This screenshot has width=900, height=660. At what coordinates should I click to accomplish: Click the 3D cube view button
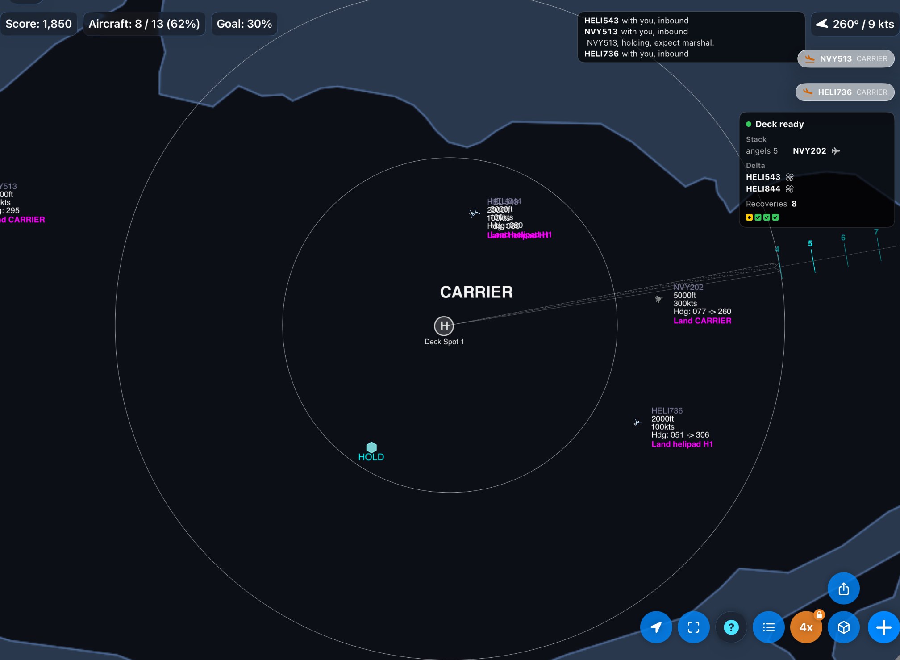click(x=843, y=627)
